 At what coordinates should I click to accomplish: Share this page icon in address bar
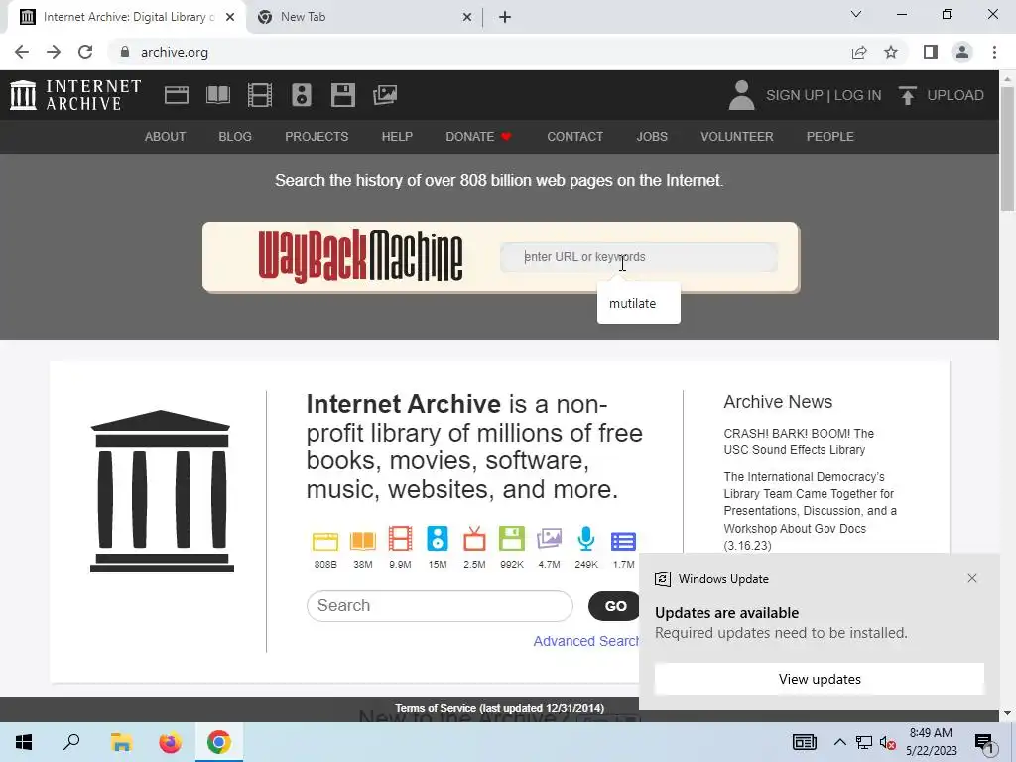click(859, 52)
